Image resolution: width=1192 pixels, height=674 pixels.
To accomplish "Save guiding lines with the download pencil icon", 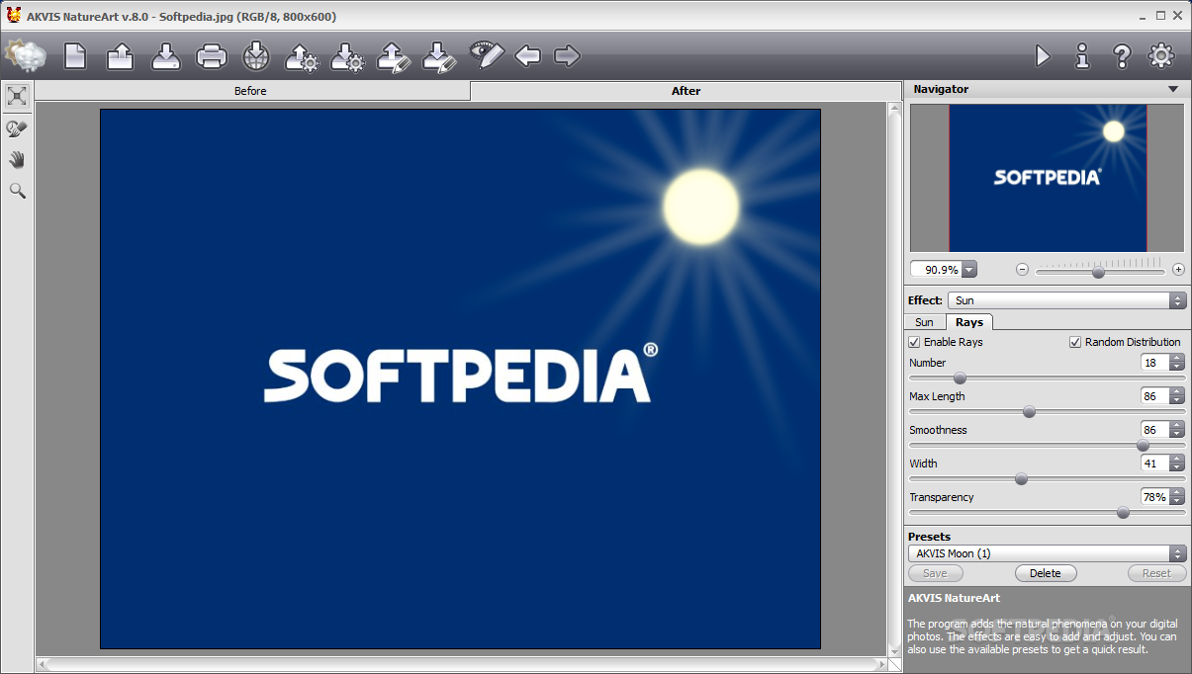I will click(437, 55).
